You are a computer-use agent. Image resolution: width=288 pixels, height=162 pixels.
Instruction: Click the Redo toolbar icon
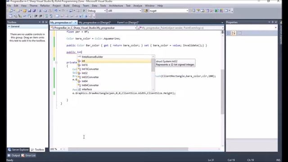point(63,11)
